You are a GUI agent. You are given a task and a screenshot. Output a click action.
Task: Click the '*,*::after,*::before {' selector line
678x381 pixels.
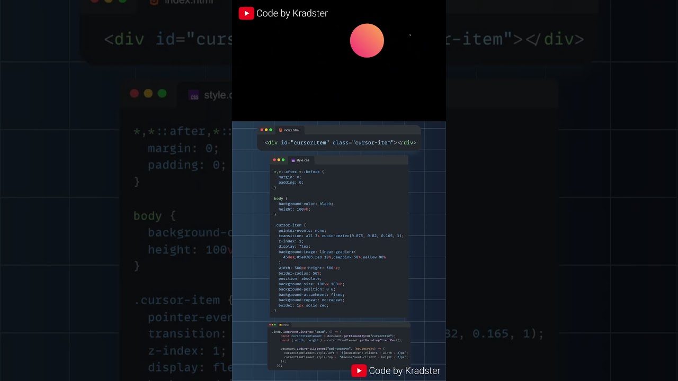299,171
